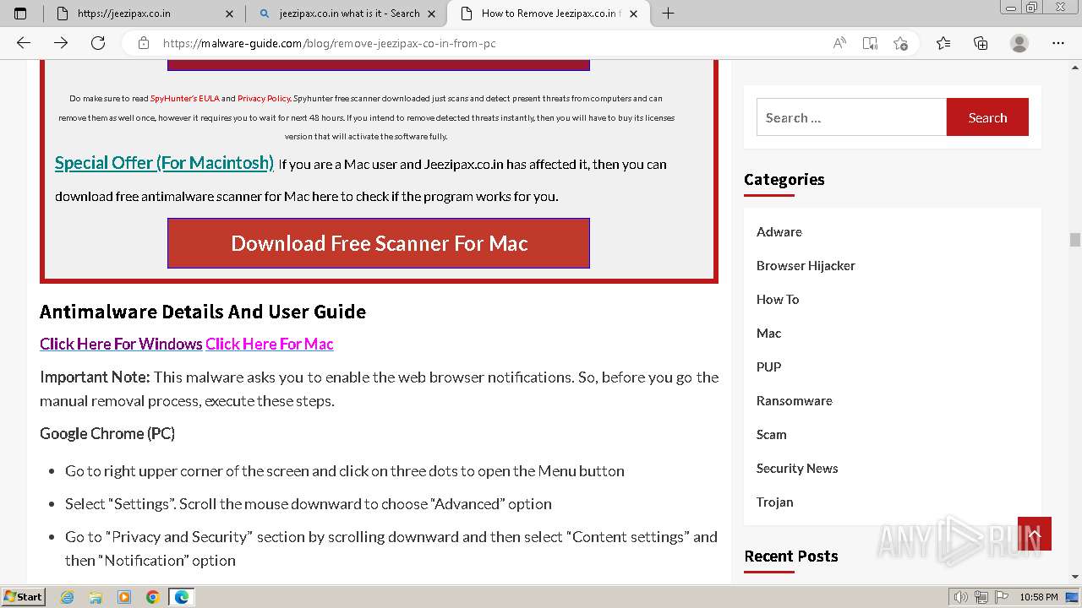Open the browser profile icon
Screen dimensions: 1082x608
[x=1019, y=43]
